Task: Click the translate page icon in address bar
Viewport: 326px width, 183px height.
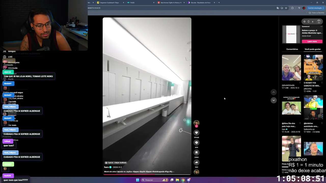Action: tap(278, 8)
